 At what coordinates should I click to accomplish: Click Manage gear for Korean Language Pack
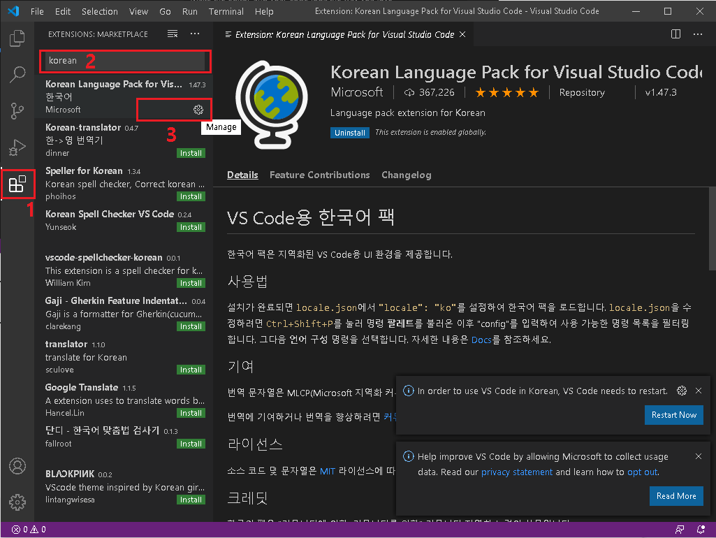198,110
